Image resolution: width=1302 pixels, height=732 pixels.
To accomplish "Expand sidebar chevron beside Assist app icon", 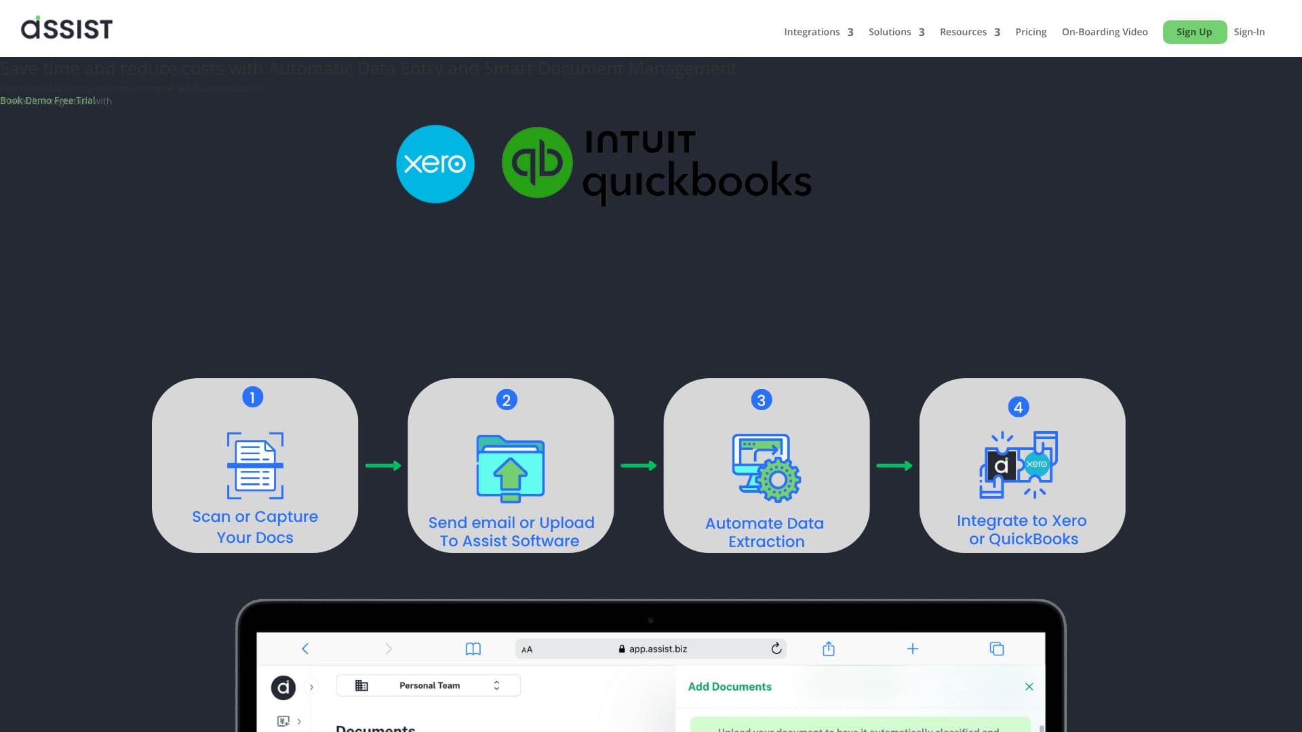I will (x=311, y=687).
